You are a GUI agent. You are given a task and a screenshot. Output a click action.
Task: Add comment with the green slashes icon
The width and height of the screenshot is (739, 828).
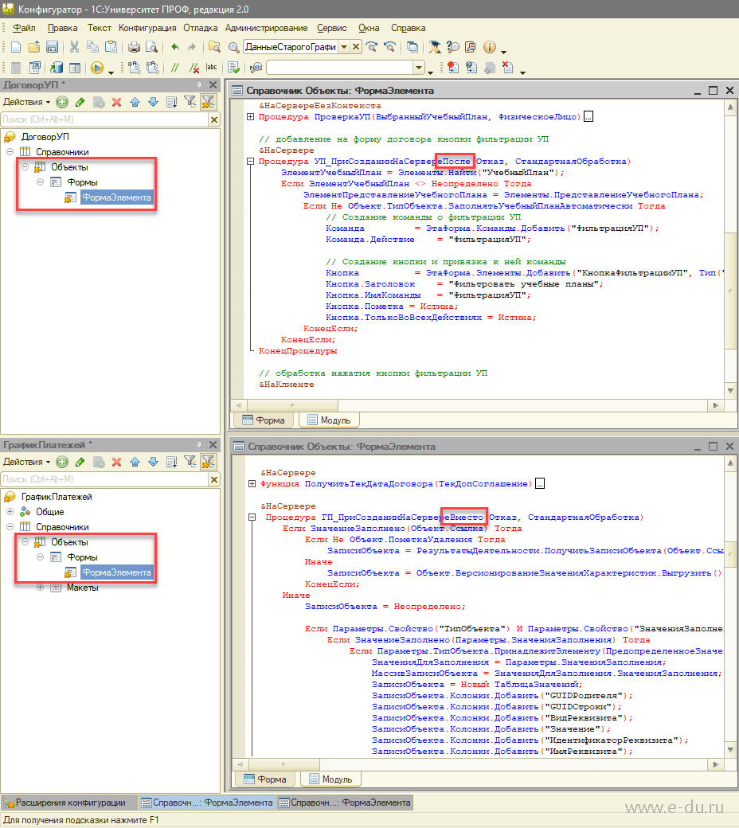(175, 68)
